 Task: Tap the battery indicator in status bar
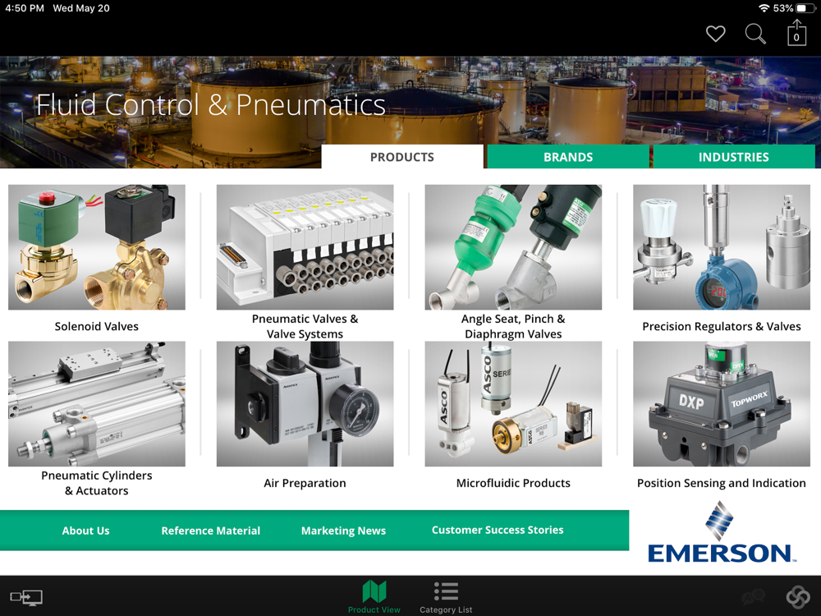804,8
